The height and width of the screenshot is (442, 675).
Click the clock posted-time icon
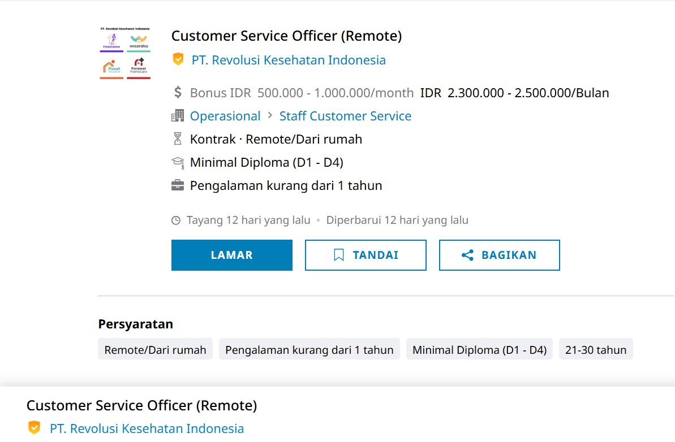(x=175, y=220)
